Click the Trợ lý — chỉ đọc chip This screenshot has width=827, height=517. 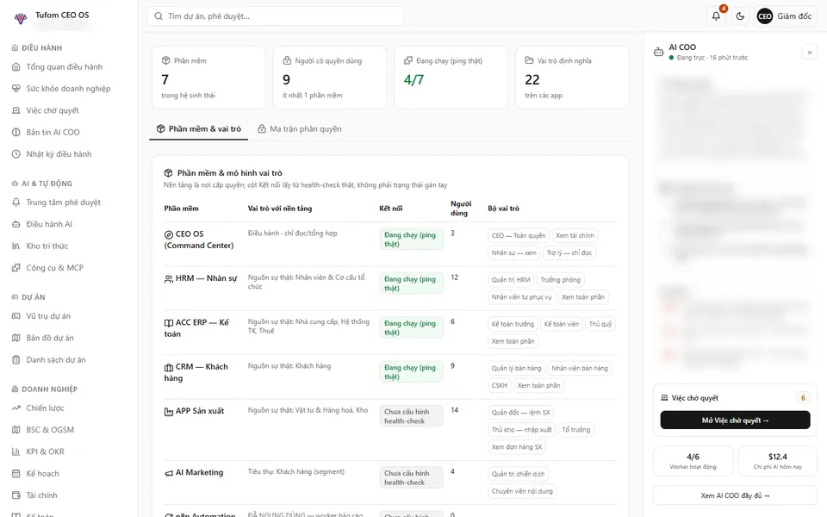(x=569, y=252)
